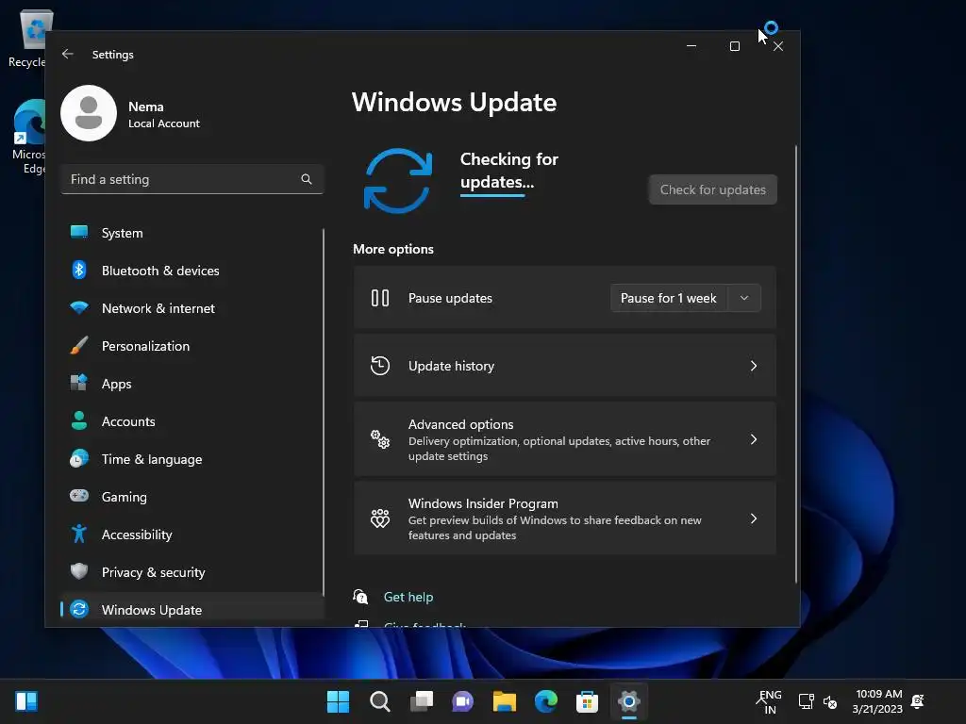
Task: Open the Get help link
Action: point(408,597)
